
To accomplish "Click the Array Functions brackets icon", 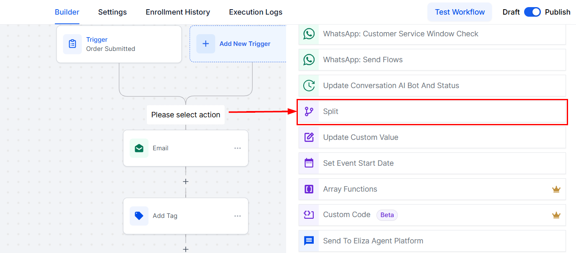I will pos(309,189).
